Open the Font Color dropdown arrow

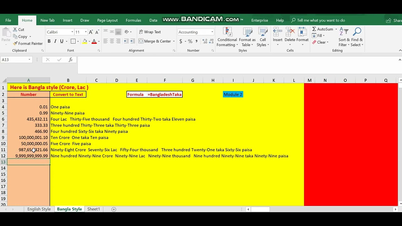[99, 41]
